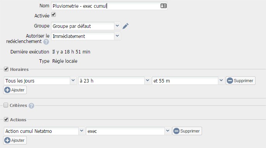Show help tooltip beside Critères
This screenshot has width=266, height=148.
click(31, 106)
